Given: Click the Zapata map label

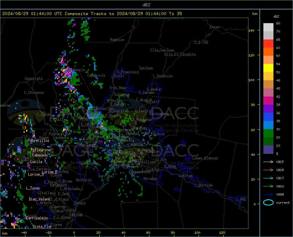Looking at the screenshot, I should coord(80,203).
